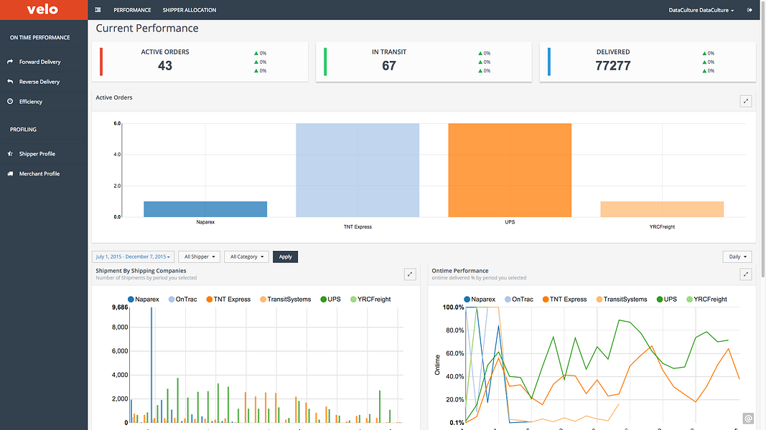Open DataCulture user dropdown

coord(701,10)
